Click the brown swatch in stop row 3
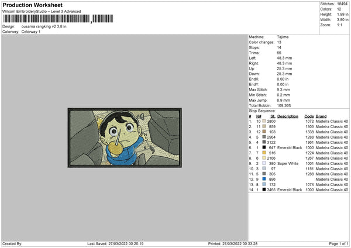This screenshot has height=248, width=351. click(x=264, y=132)
